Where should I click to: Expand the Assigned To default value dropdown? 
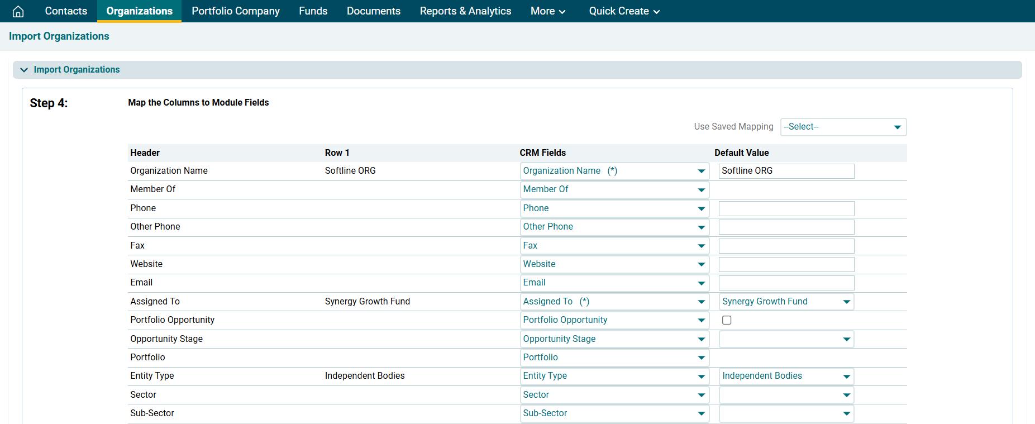(x=786, y=302)
